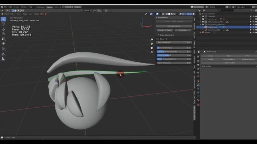Toggle overlays button in viewport header
The width and height of the screenshot is (257, 144).
pos(157,14)
